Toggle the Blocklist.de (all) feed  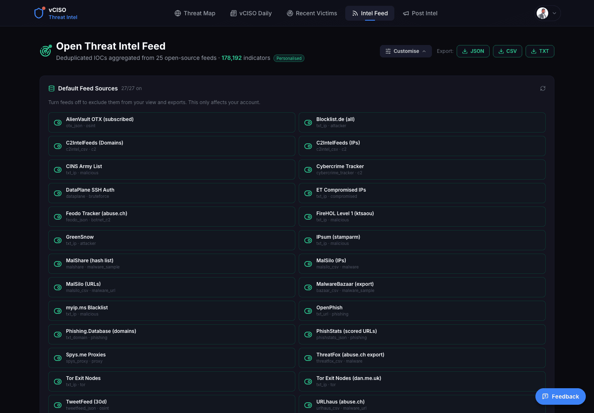point(308,123)
